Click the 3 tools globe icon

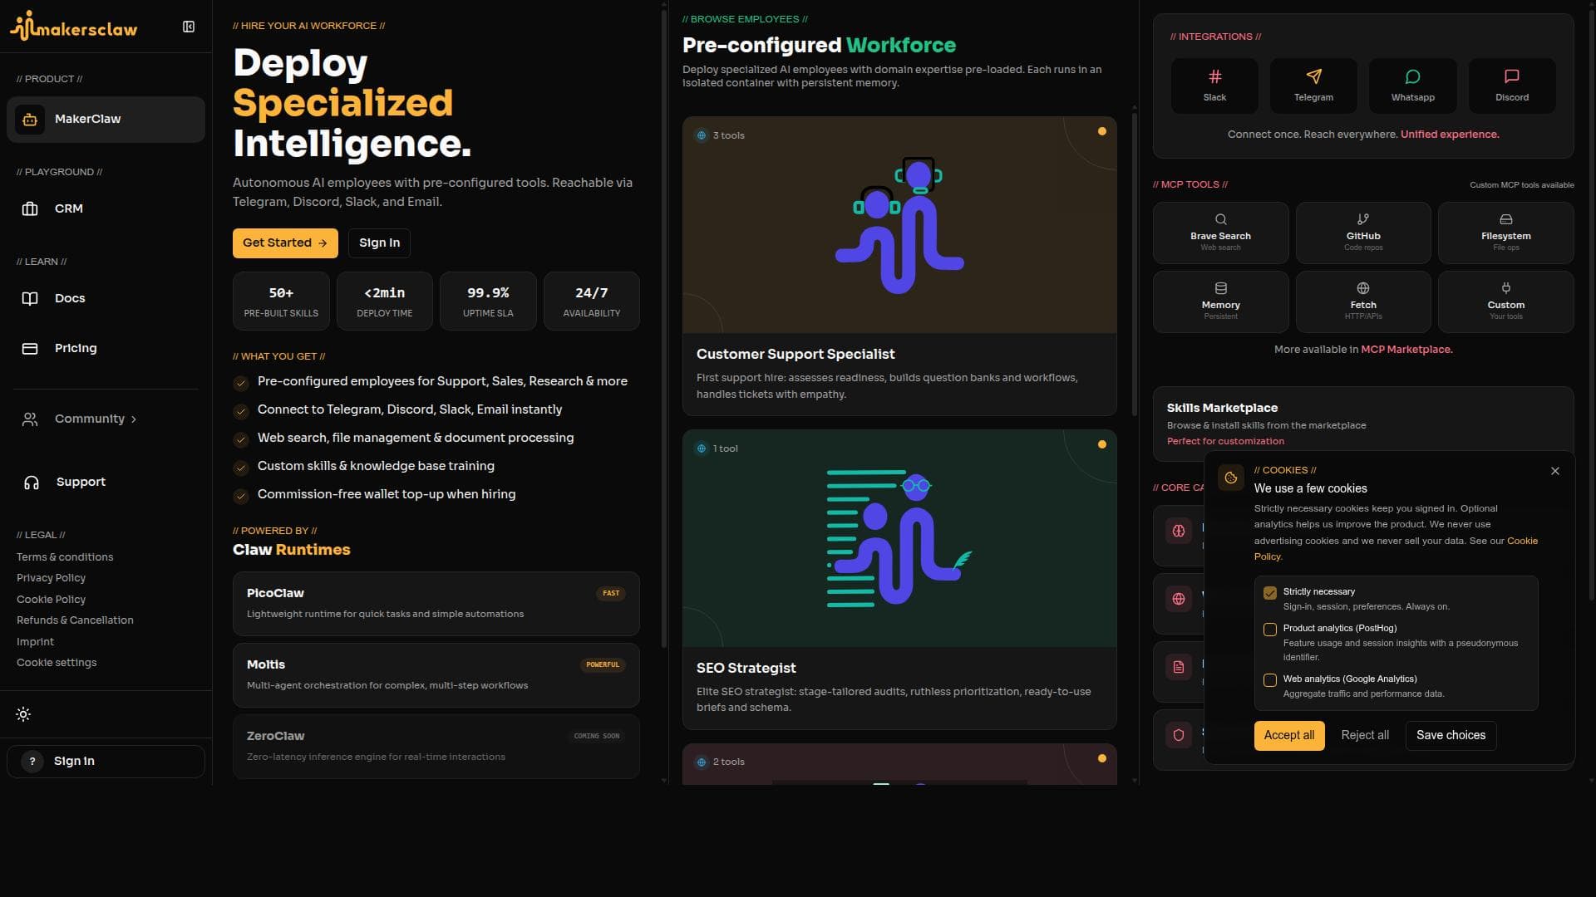click(702, 135)
